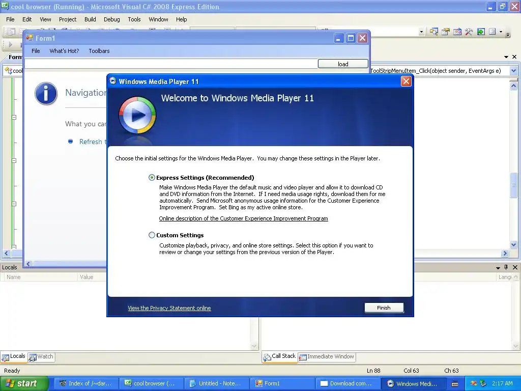This screenshot has width=521, height=391.
Task: Click the Finish button in Media Player dialog
Action: coord(384,308)
